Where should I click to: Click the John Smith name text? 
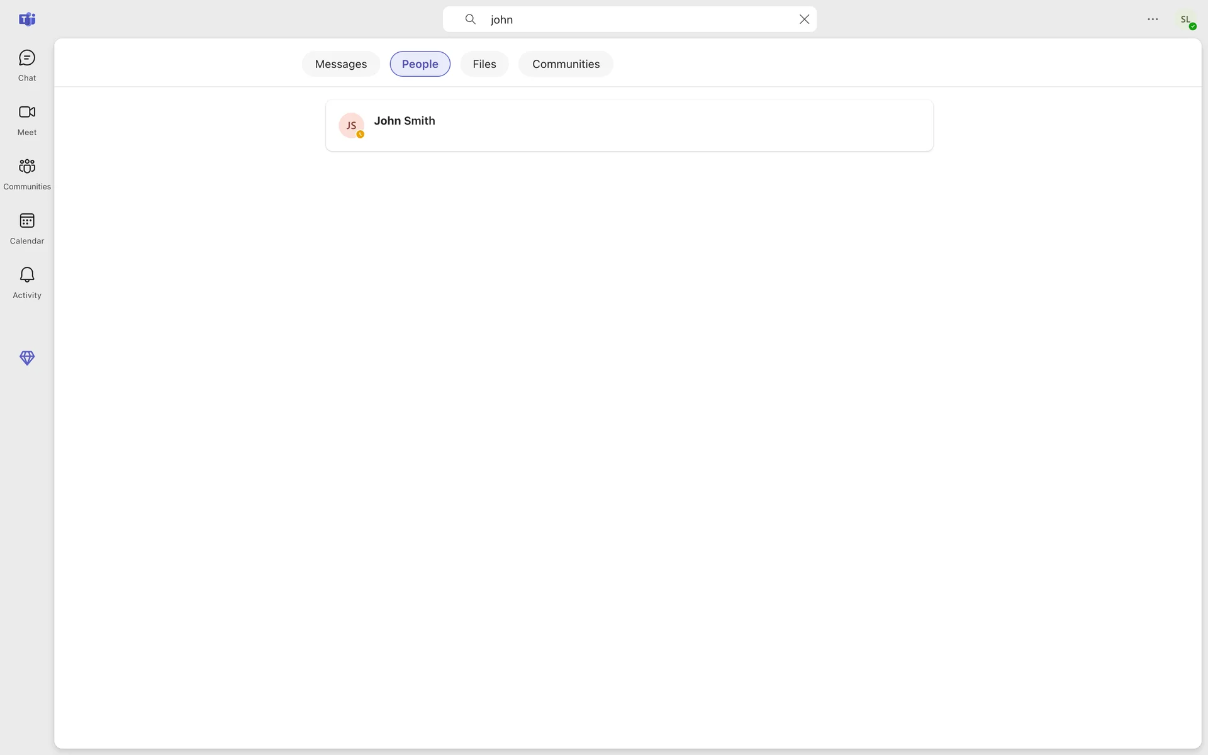tap(405, 121)
